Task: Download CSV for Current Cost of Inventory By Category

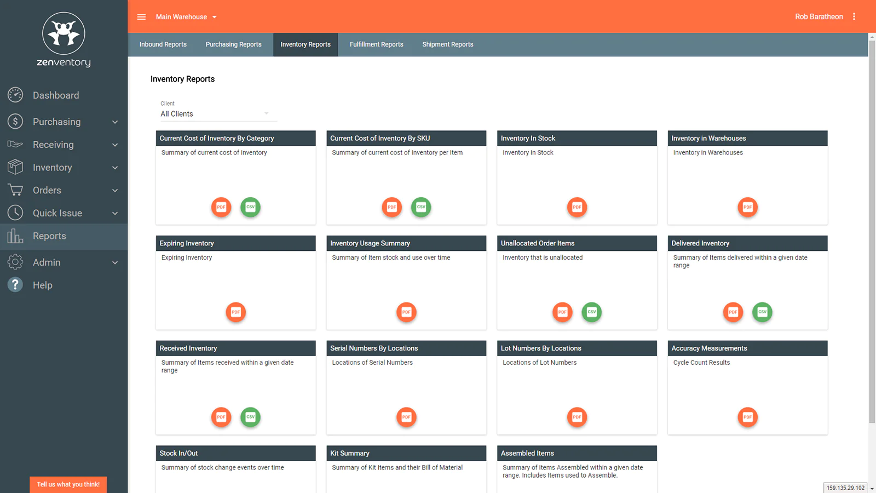Action: point(250,207)
